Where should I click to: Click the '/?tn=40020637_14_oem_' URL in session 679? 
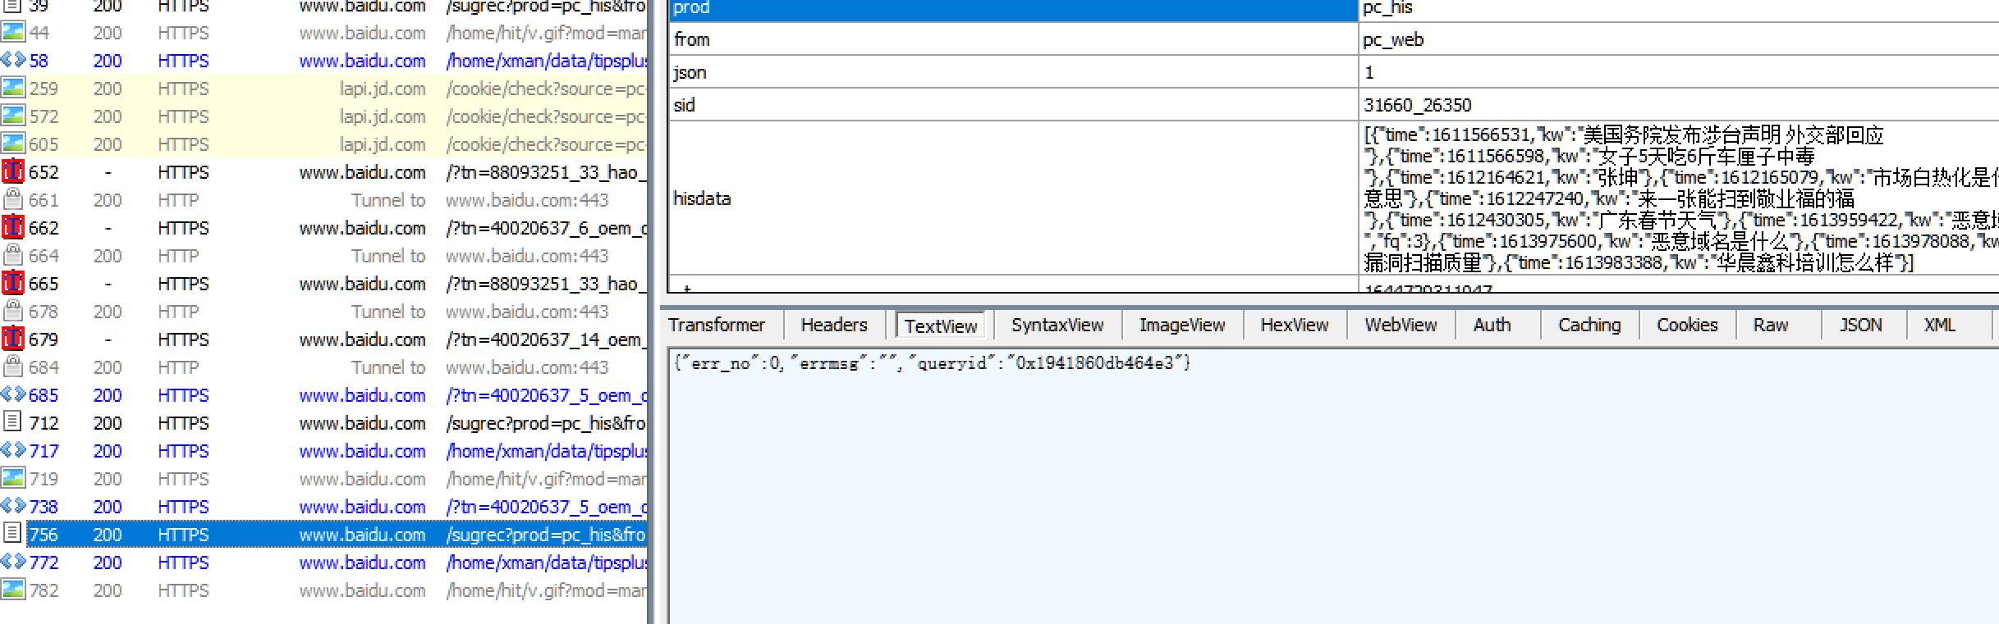tap(547, 339)
